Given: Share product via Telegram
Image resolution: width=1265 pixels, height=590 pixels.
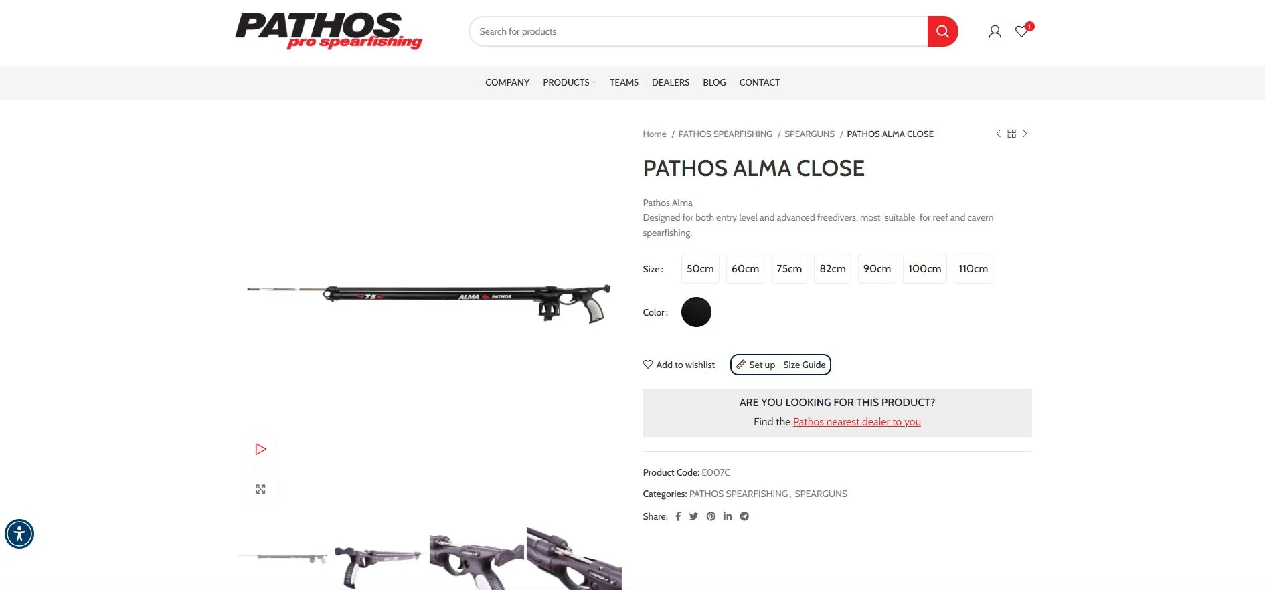Looking at the screenshot, I should point(744,516).
